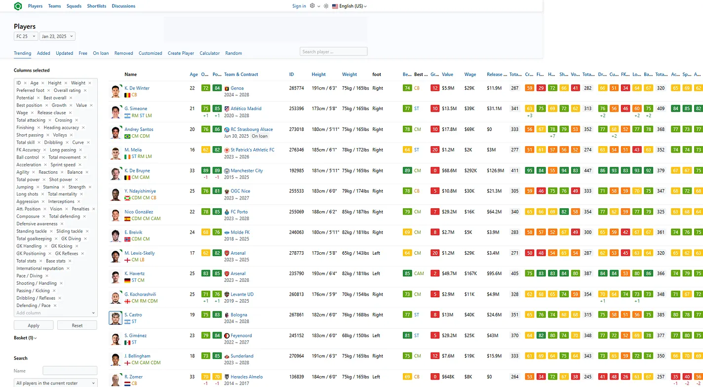Image resolution: width=703 pixels, height=387 pixels.
Task: Click the Brazil flag beside Andrey Santos
Action: pos(127,136)
